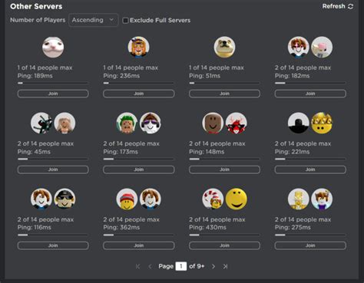This screenshot has width=364, height=283.
Task: Click the brown smiley-face avatar in 148ms server
Action: coord(213,123)
